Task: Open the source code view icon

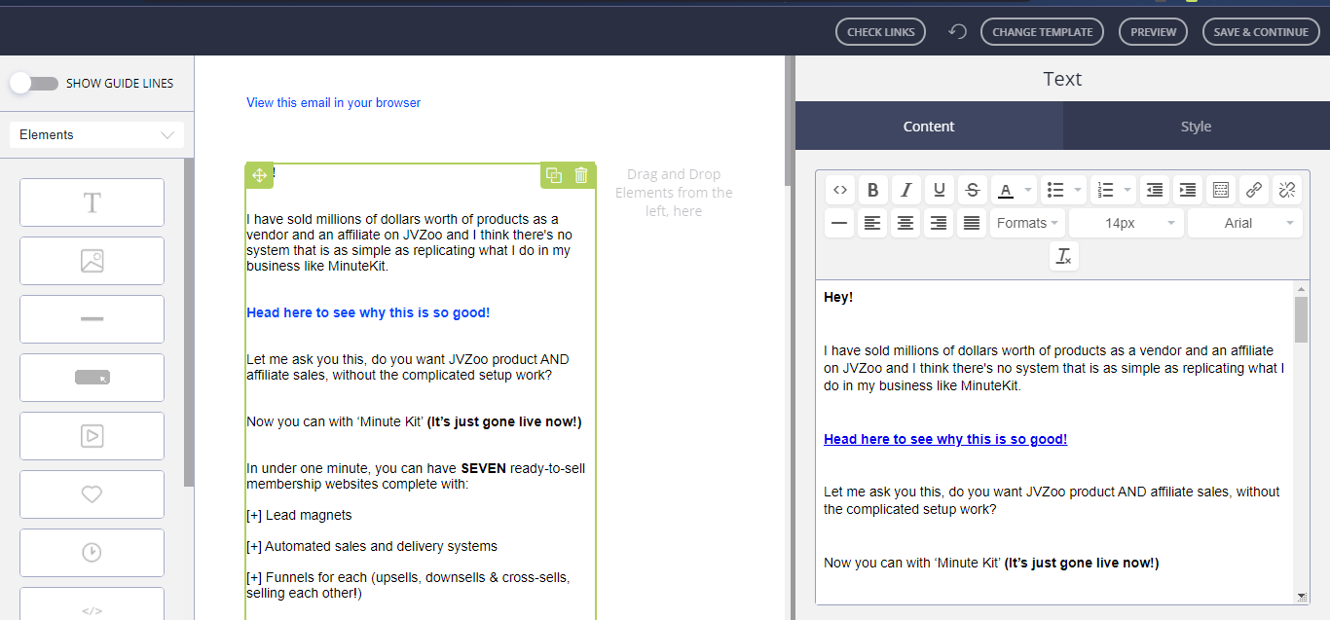Action: 840,190
